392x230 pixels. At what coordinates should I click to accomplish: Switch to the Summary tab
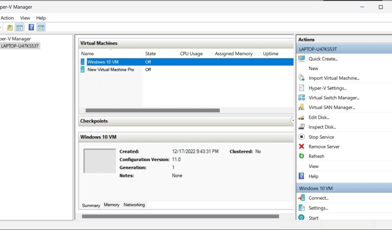[91, 205]
